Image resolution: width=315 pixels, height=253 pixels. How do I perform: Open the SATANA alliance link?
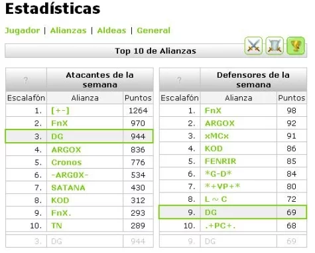[x=68, y=188]
